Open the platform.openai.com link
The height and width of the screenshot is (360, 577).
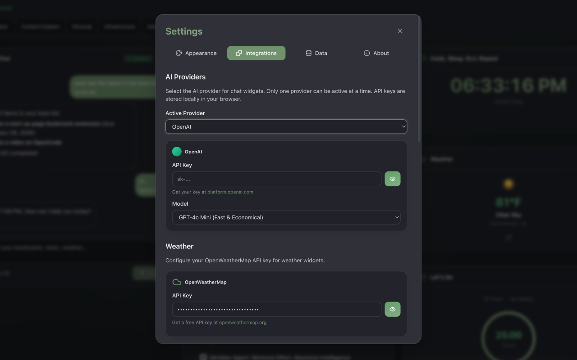pyautogui.click(x=231, y=192)
